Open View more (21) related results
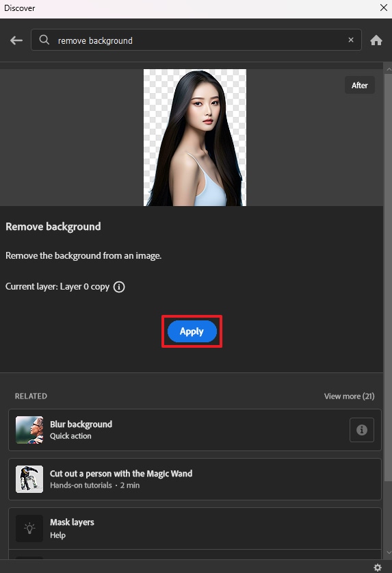This screenshot has width=392, height=573. tap(350, 396)
